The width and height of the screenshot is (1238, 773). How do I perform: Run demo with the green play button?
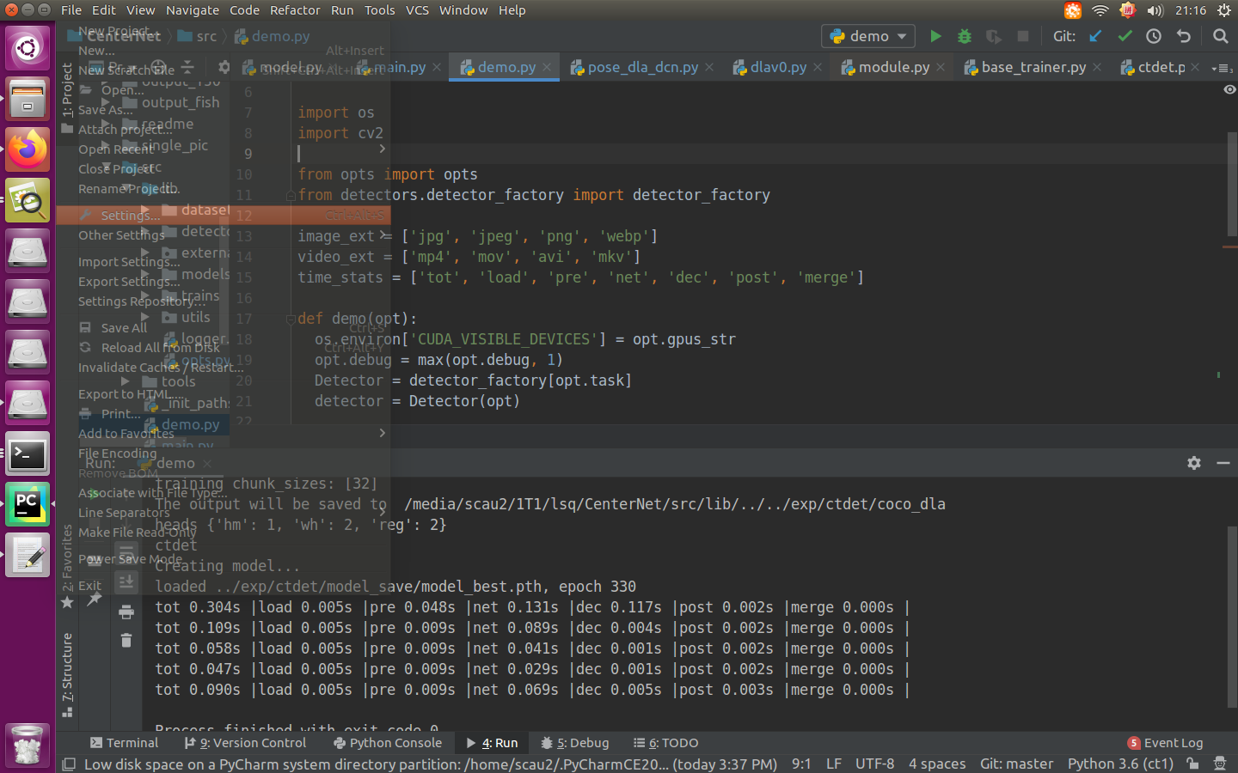(936, 36)
